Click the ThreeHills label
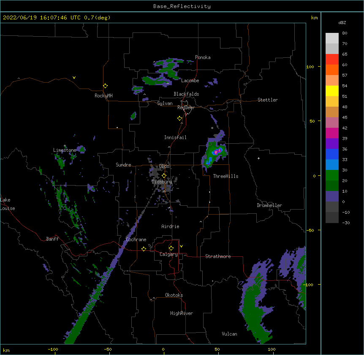Viewport: 364px width, 355px height. [x=225, y=176]
